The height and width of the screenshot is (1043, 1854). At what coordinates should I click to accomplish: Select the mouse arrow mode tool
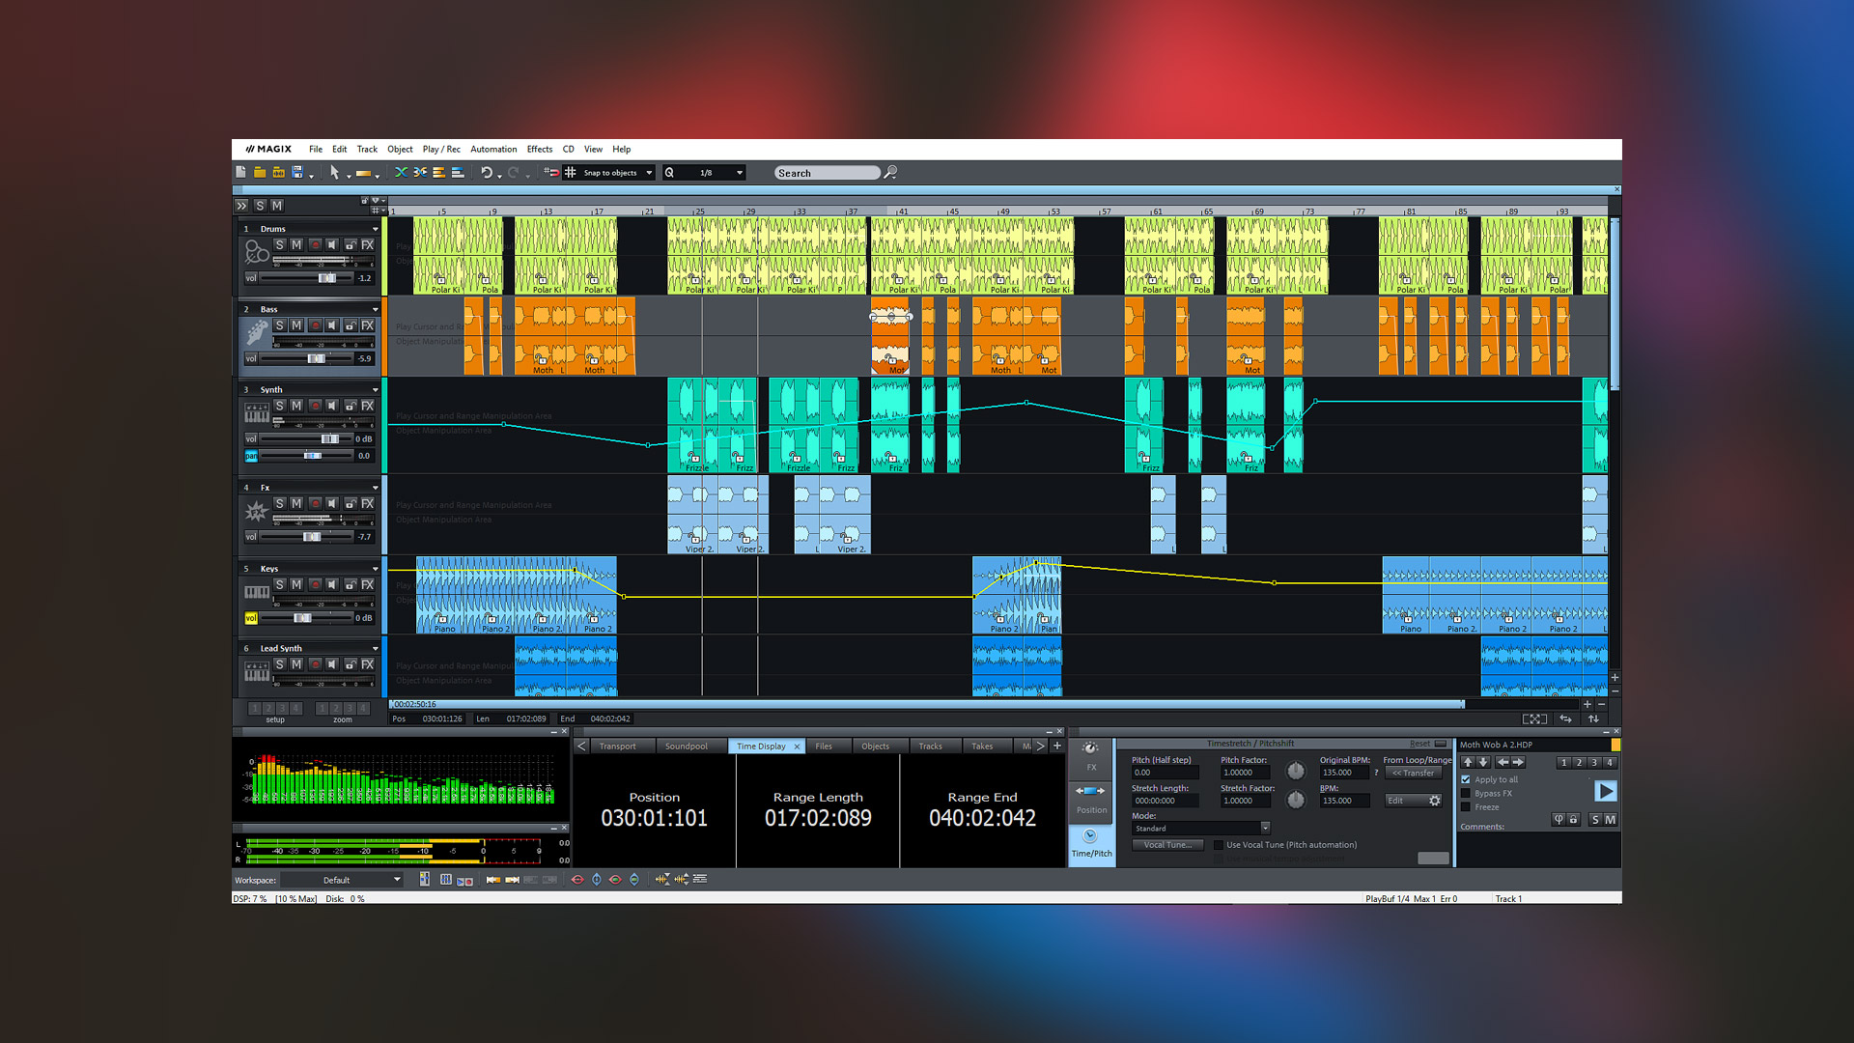coord(336,173)
